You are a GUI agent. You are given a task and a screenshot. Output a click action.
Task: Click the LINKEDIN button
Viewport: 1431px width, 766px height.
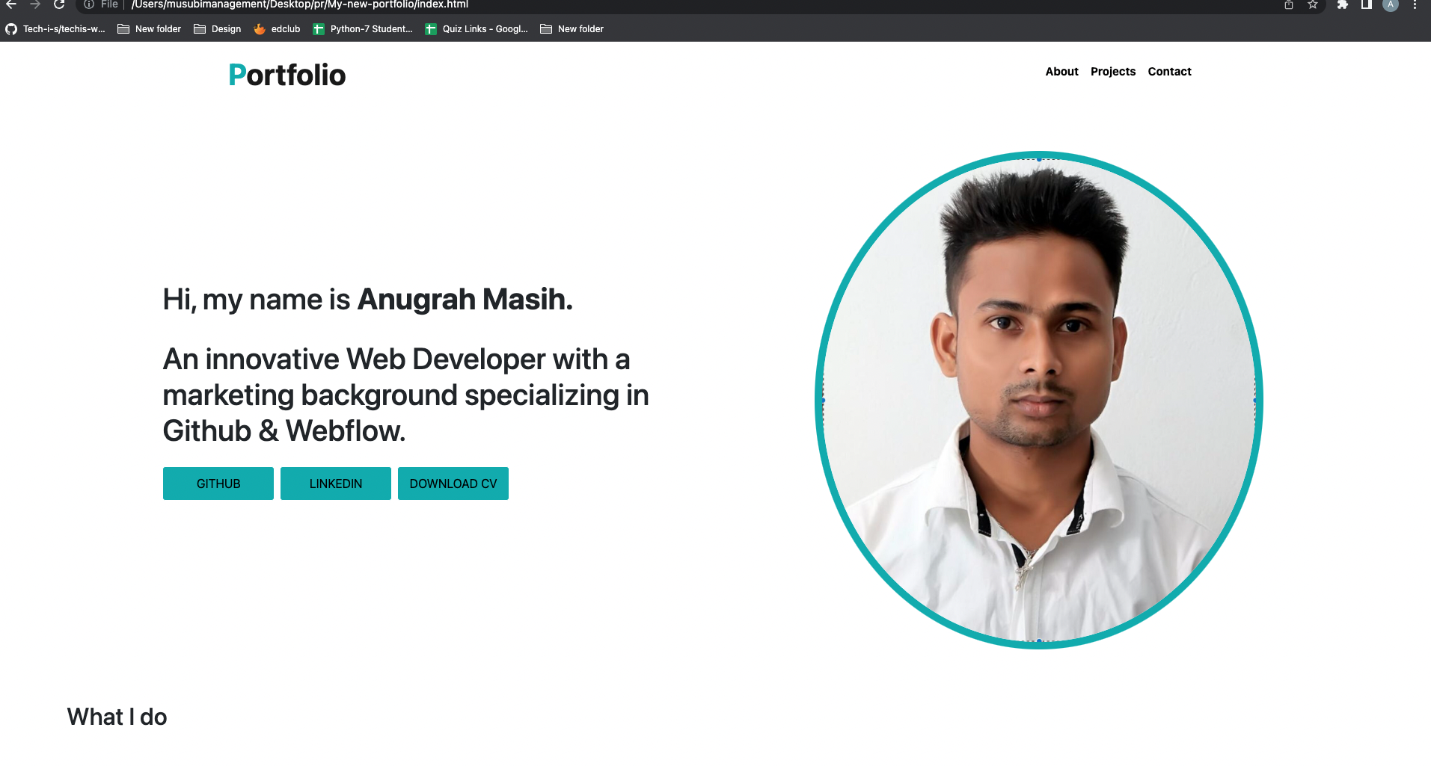tap(336, 484)
